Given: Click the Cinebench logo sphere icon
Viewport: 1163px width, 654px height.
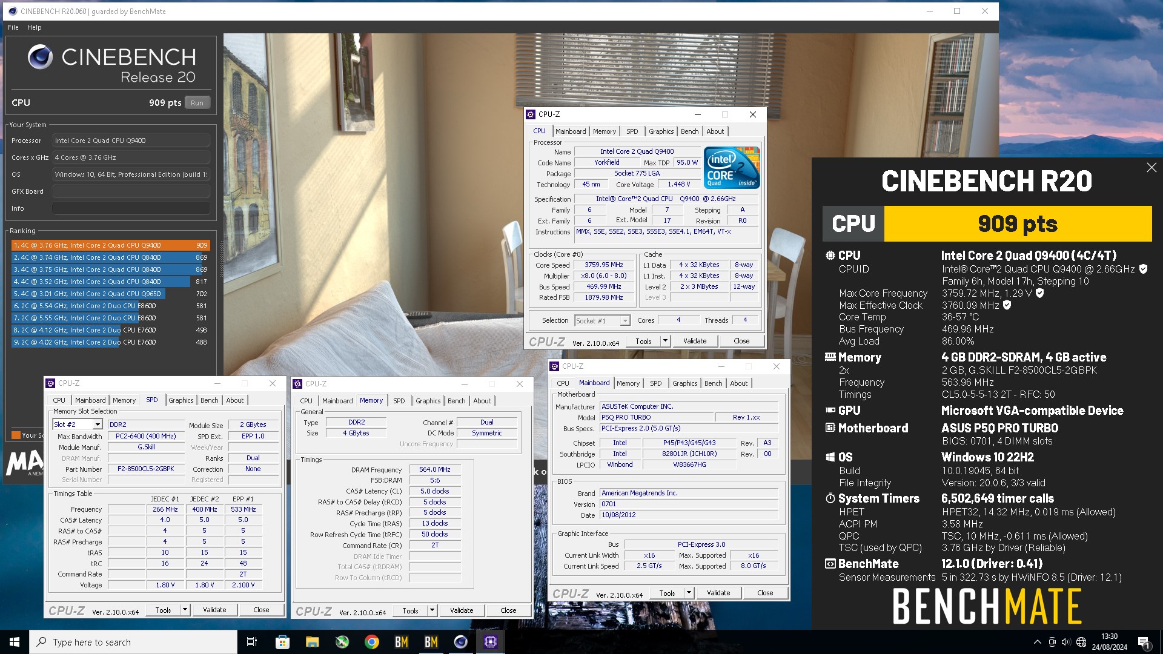Looking at the screenshot, I should [41, 57].
